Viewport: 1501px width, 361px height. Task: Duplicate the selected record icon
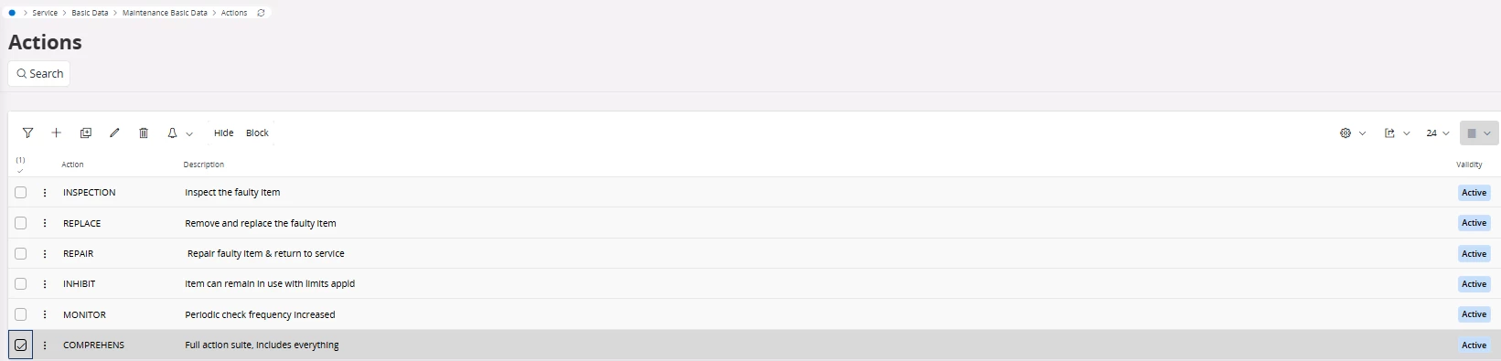pyautogui.click(x=86, y=133)
